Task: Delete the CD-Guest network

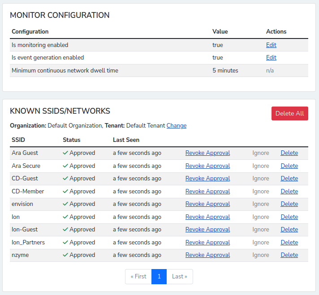Action: [x=289, y=179]
